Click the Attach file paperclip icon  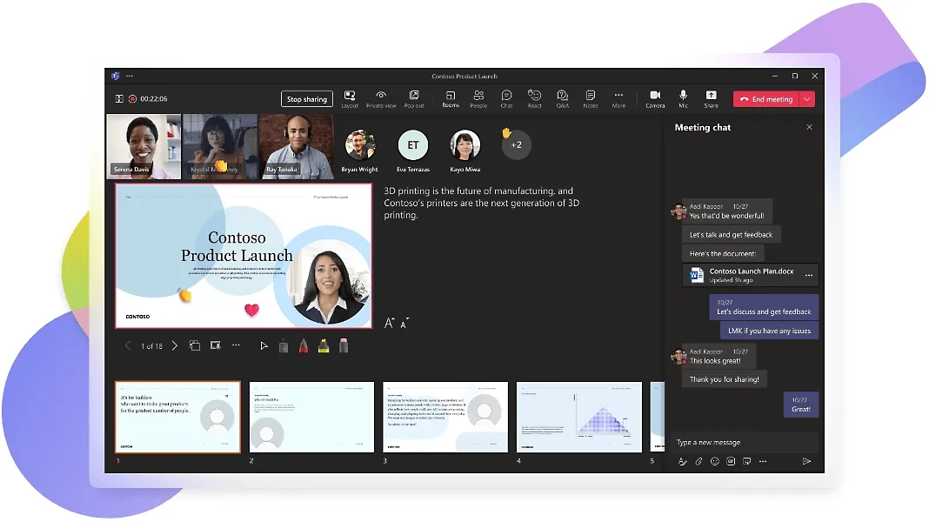pyautogui.click(x=698, y=462)
